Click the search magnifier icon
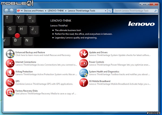This screenshot has width=162, height=115. click(156, 11)
